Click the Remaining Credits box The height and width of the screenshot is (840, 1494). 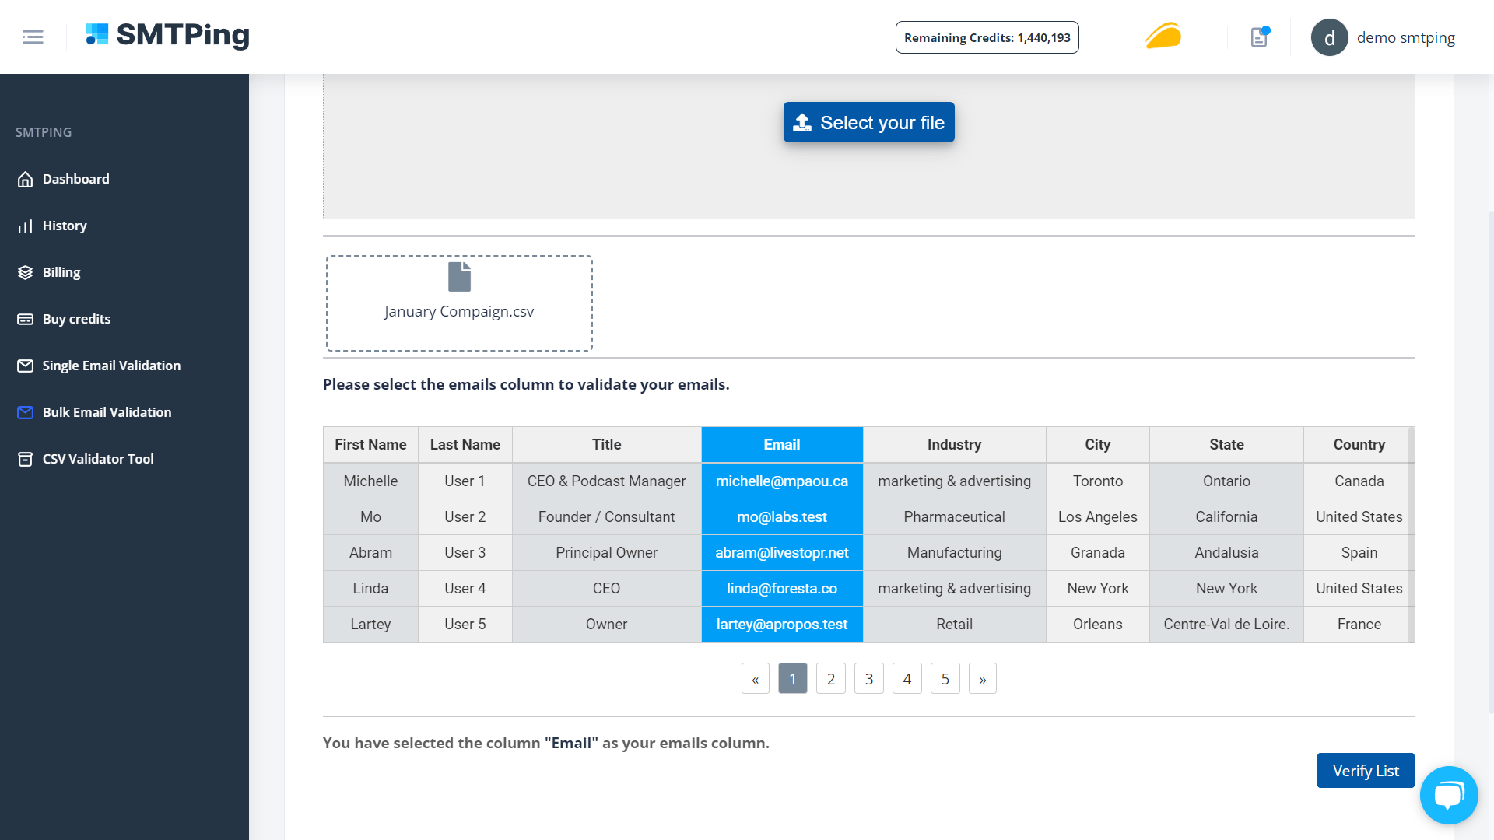click(987, 37)
